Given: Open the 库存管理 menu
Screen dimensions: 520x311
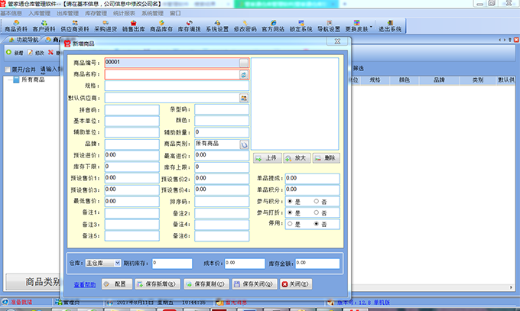Looking at the screenshot, I should point(96,13).
